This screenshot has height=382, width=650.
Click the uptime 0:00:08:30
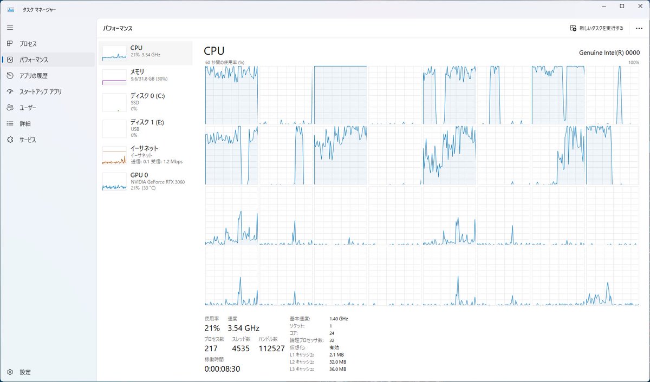point(222,369)
